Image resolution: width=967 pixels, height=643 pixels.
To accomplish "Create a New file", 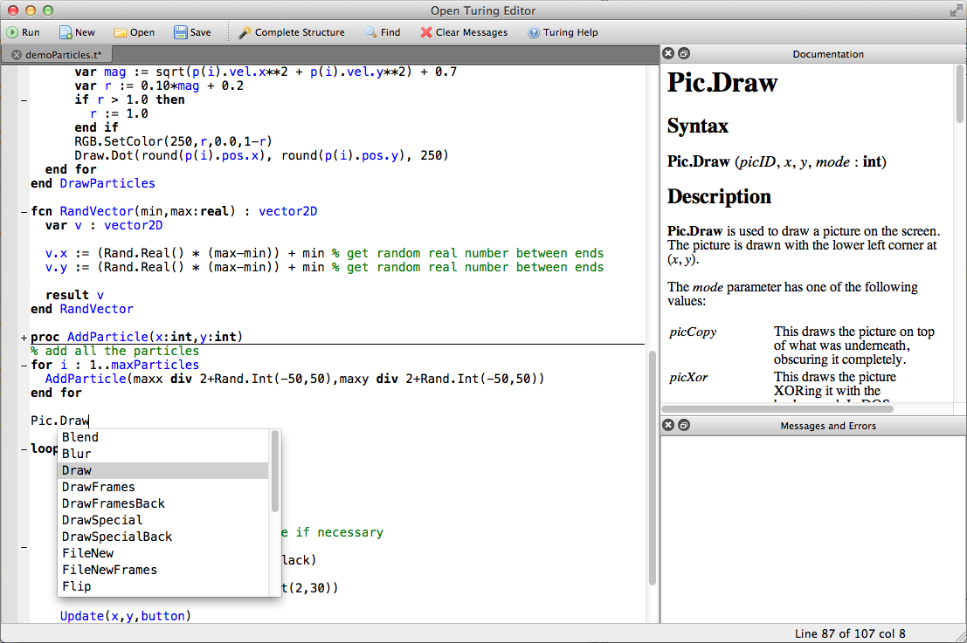I will [x=77, y=32].
